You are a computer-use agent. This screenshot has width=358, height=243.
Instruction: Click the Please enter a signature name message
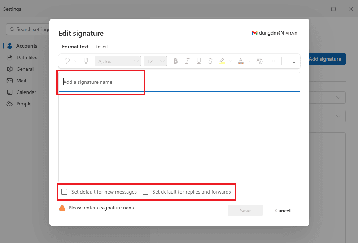pyautogui.click(x=102, y=208)
